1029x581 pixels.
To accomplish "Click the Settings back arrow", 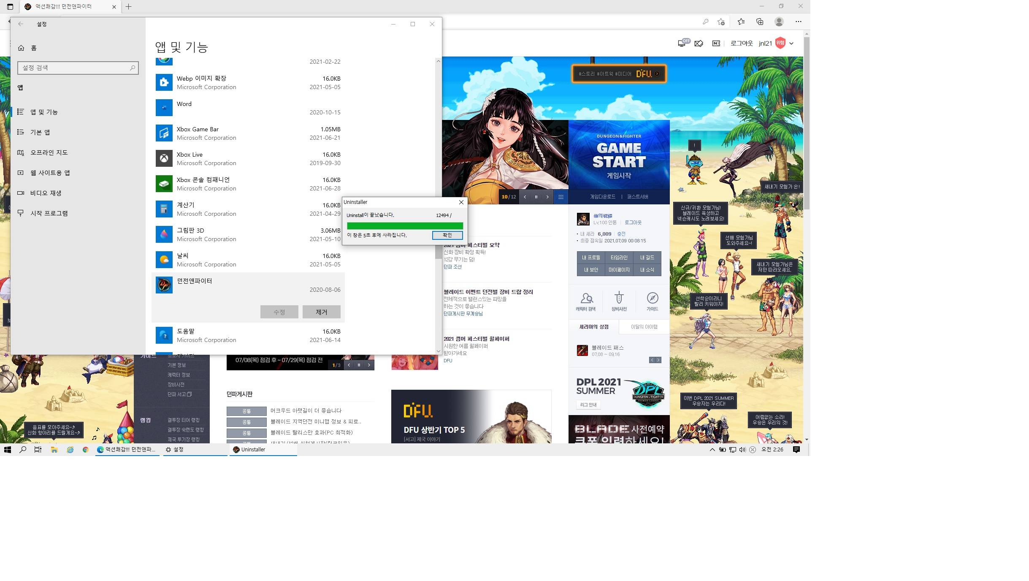I will pyautogui.click(x=21, y=24).
